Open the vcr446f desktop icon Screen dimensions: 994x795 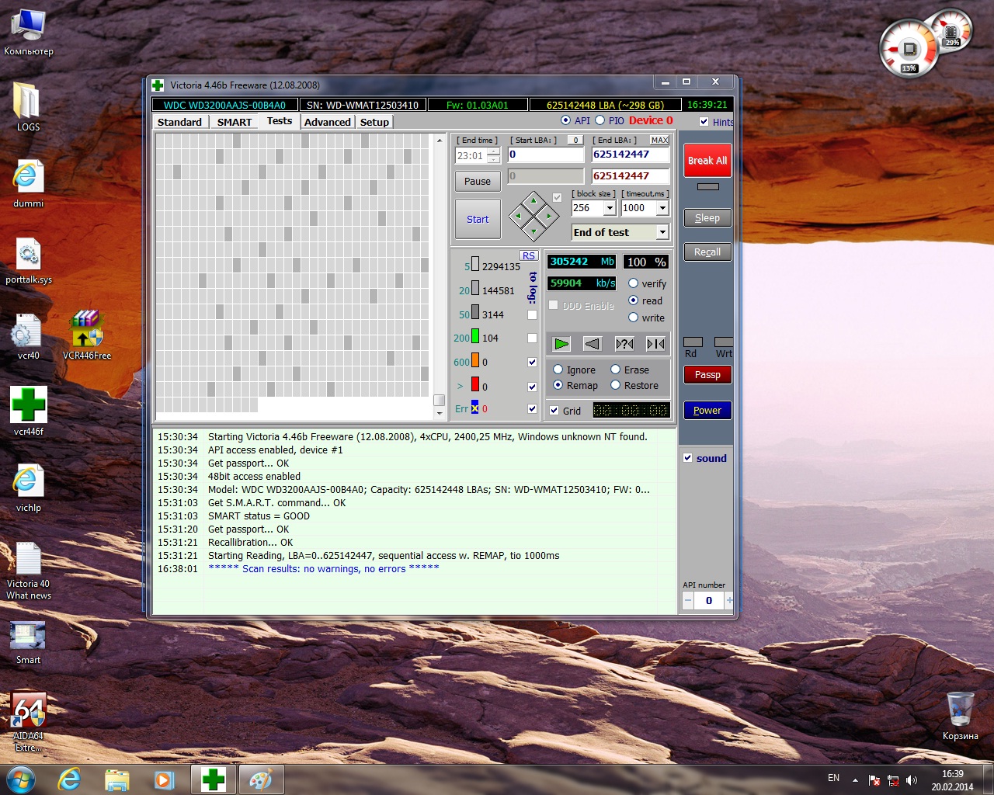click(29, 404)
